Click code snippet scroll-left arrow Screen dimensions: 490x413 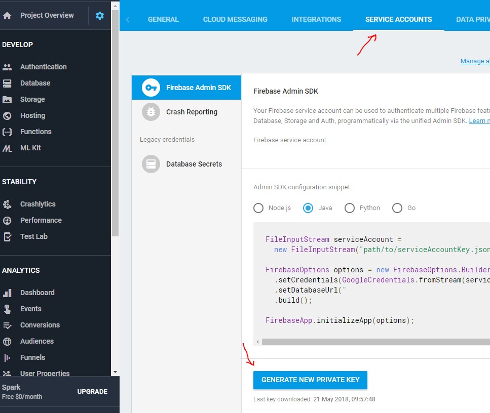pyautogui.click(x=257, y=342)
